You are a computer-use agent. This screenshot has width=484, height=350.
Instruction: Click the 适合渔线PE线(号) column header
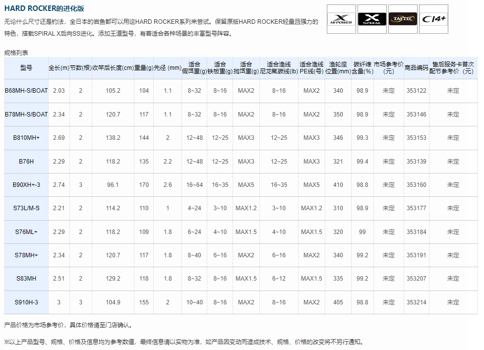pyautogui.click(x=311, y=68)
